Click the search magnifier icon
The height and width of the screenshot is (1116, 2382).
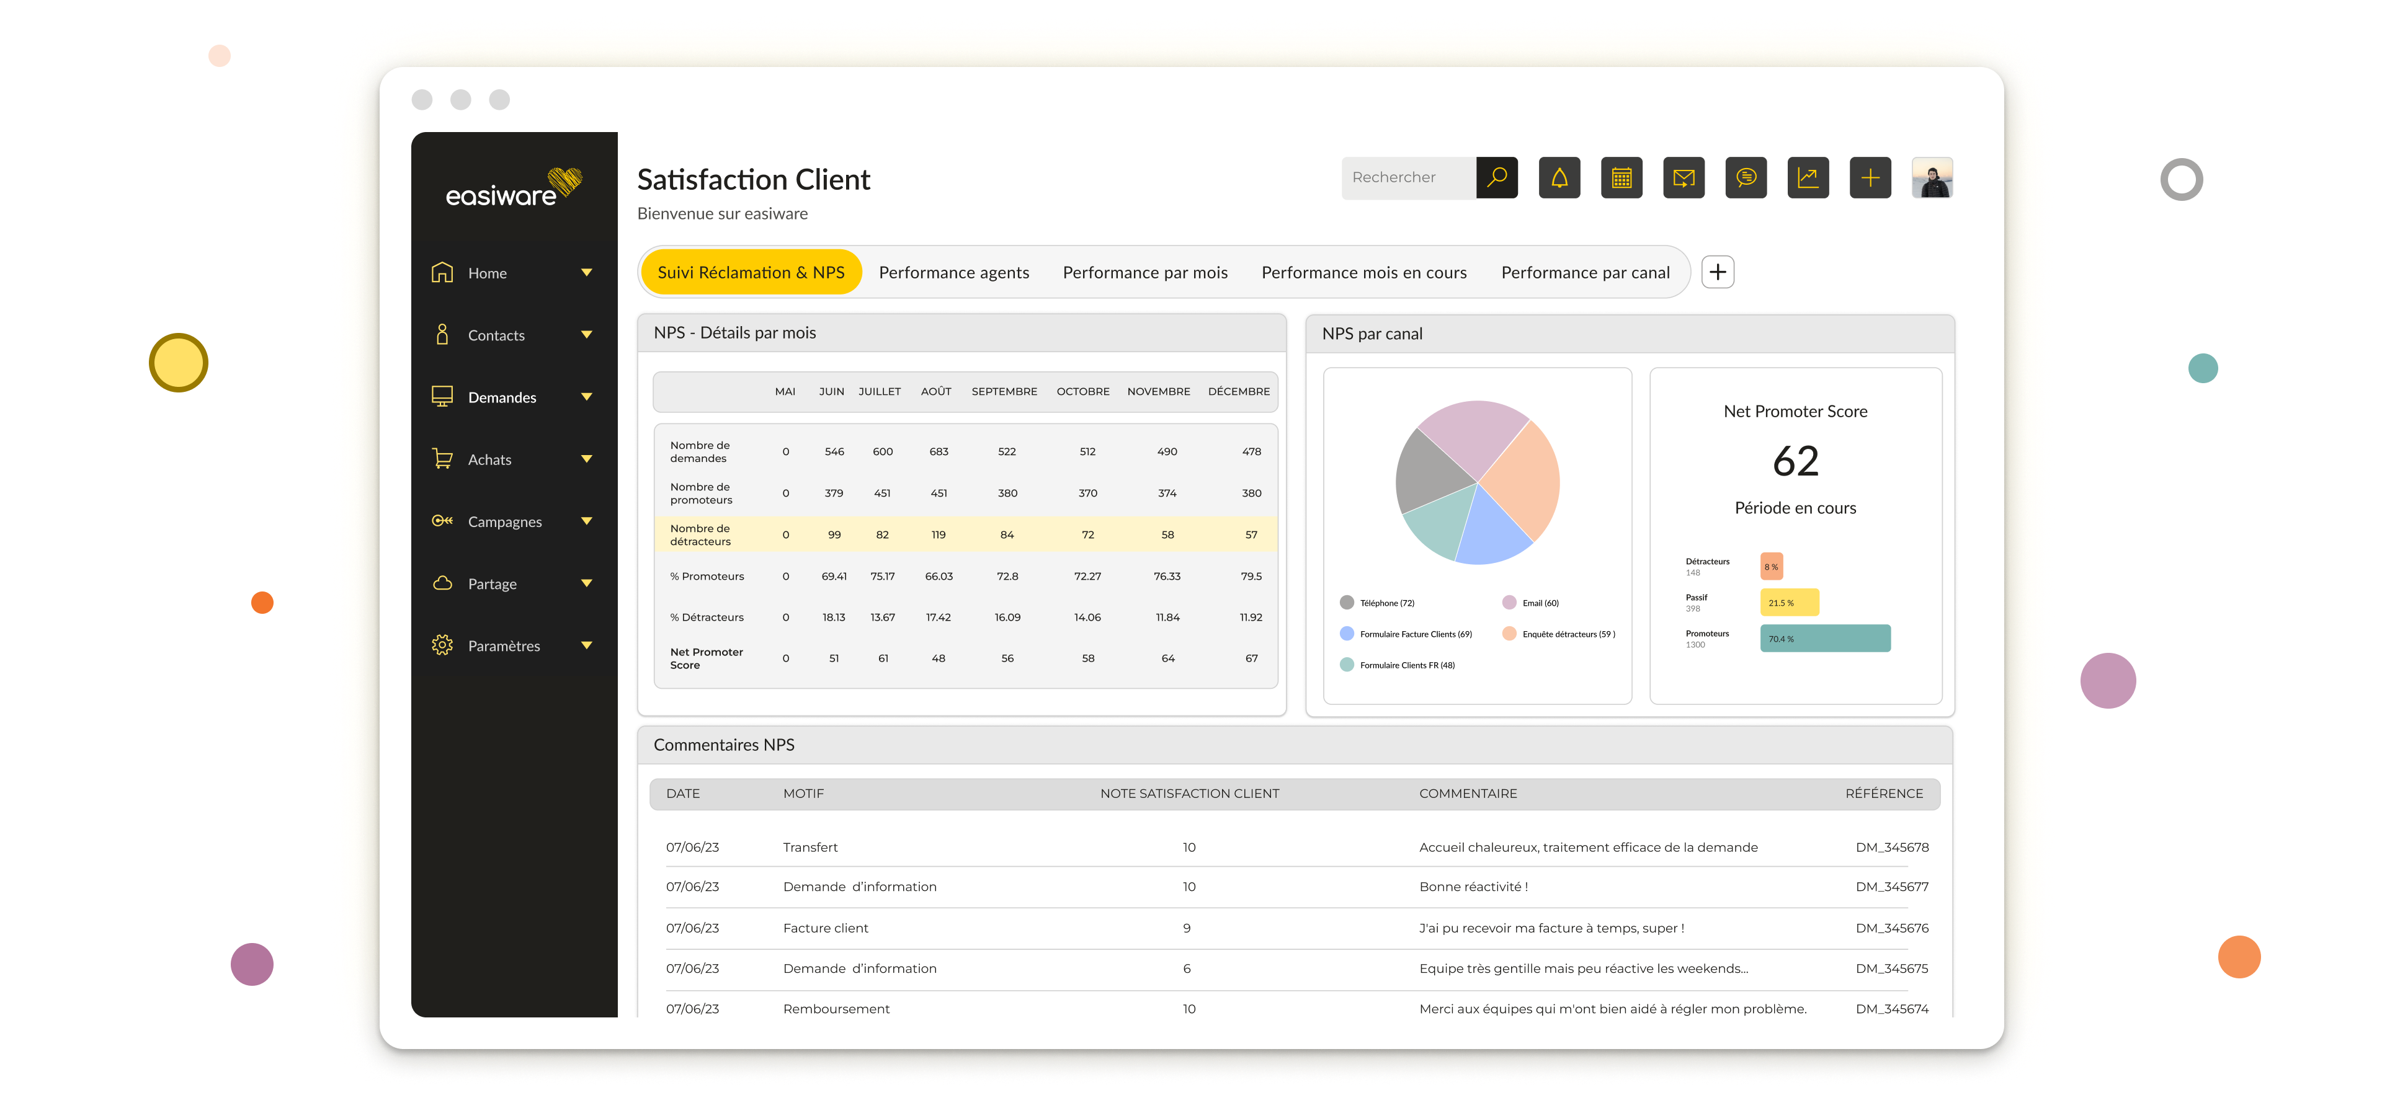click(x=1496, y=177)
